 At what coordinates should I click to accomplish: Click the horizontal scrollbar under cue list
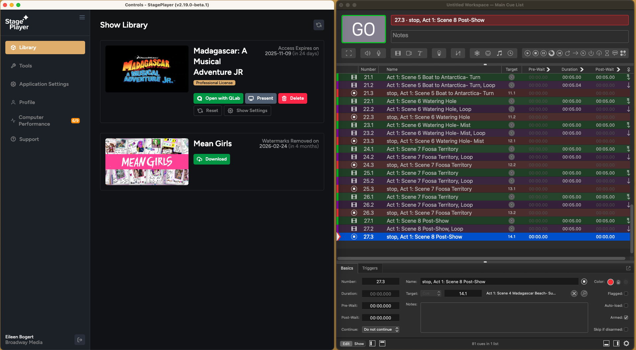click(481, 258)
